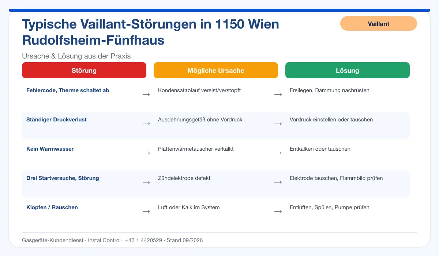Click the footer line with phone number +43 1 4420529
The width and height of the screenshot is (439, 256).
click(112, 240)
